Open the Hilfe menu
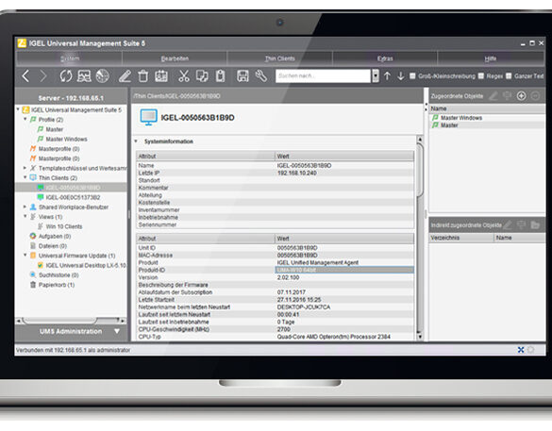The image size is (552, 431). click(x=490, y=58)
